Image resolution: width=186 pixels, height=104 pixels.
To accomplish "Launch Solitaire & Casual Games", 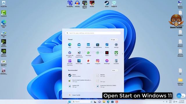I will coord(79,54).
